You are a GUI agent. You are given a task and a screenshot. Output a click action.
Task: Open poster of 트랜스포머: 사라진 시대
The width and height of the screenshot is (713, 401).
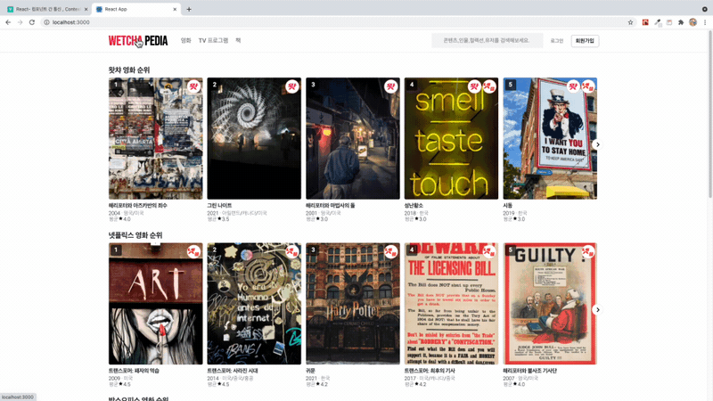click(x=254, y=303)
